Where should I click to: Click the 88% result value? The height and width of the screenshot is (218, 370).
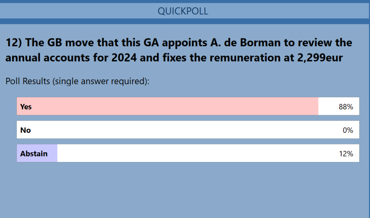tap(346, 106)
